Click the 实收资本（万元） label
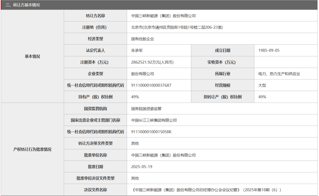Screen dimensions: 319x196 coord(222,62)
